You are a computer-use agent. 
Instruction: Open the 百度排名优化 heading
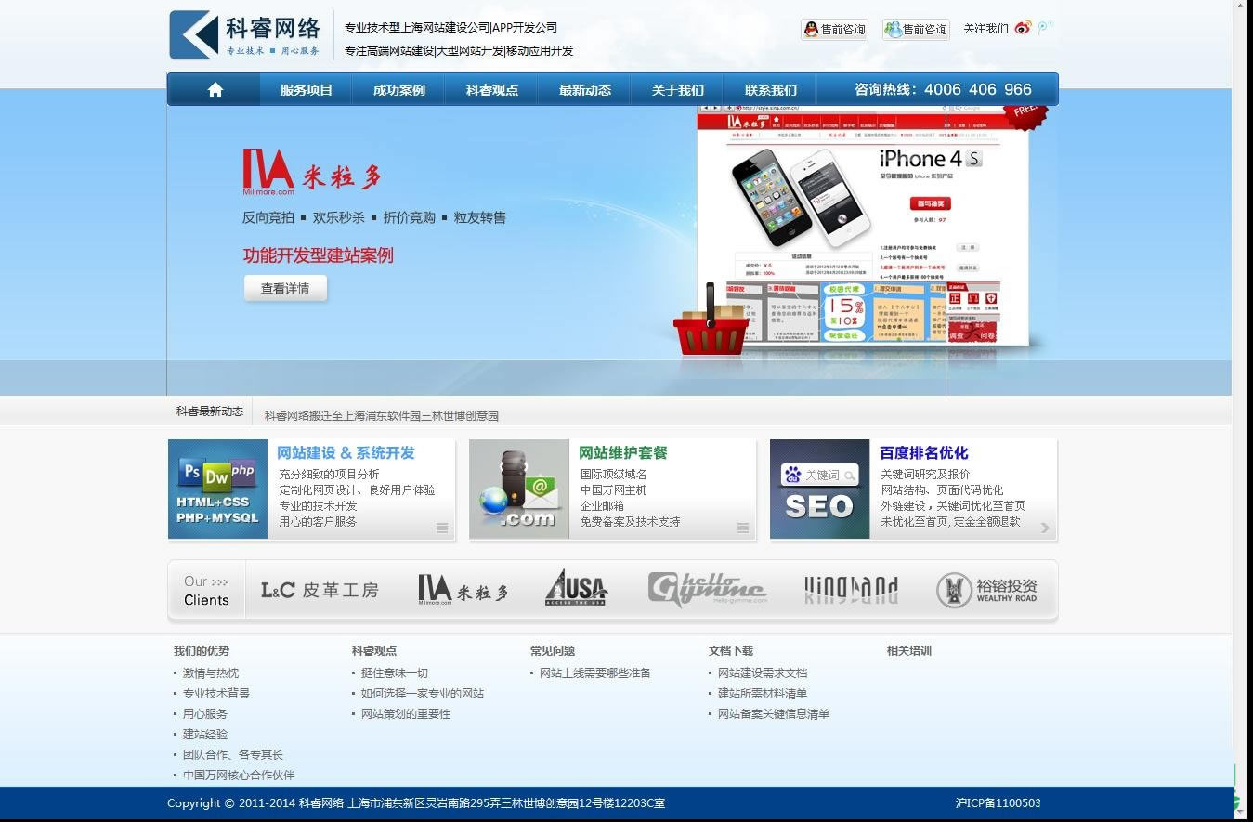click(924, 452)
